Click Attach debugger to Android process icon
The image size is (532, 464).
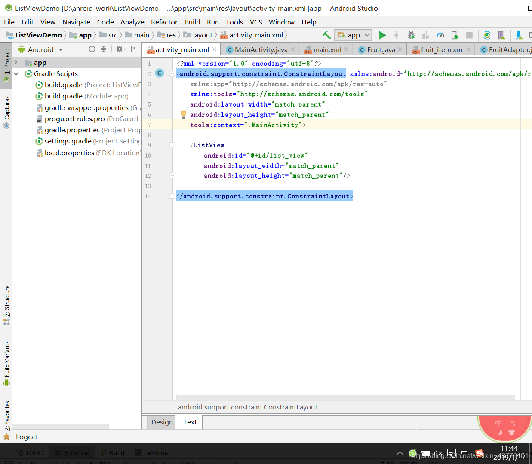pos(455,35)
